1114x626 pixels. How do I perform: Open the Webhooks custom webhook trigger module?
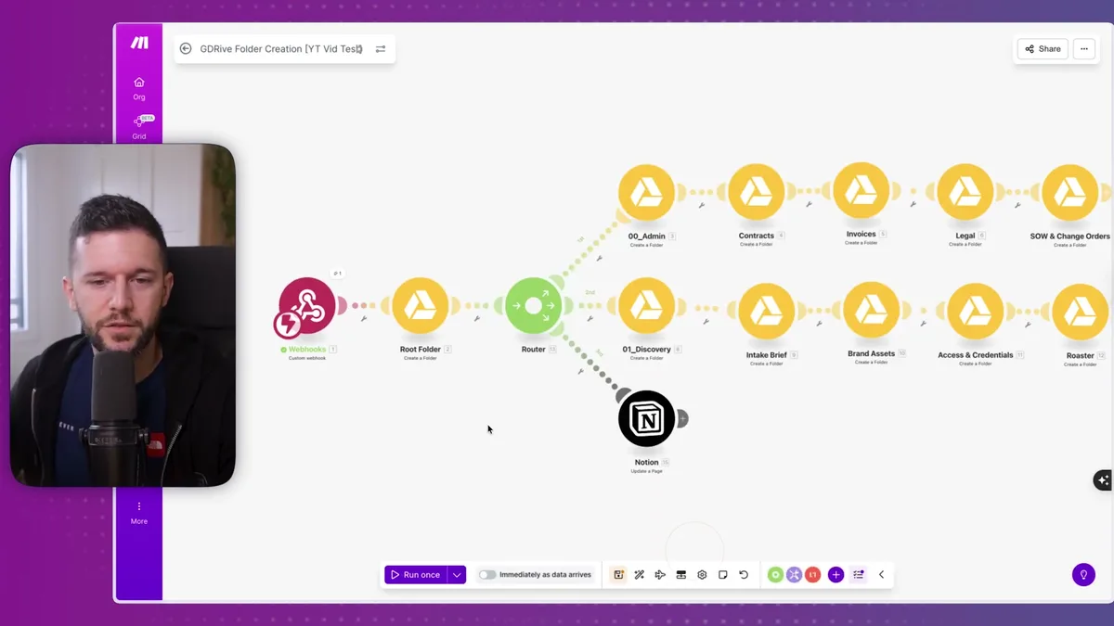point(306,306)
